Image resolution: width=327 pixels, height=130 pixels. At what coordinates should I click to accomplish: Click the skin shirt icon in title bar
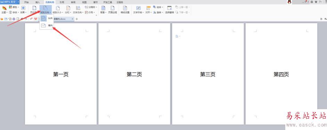pos(316,2)
